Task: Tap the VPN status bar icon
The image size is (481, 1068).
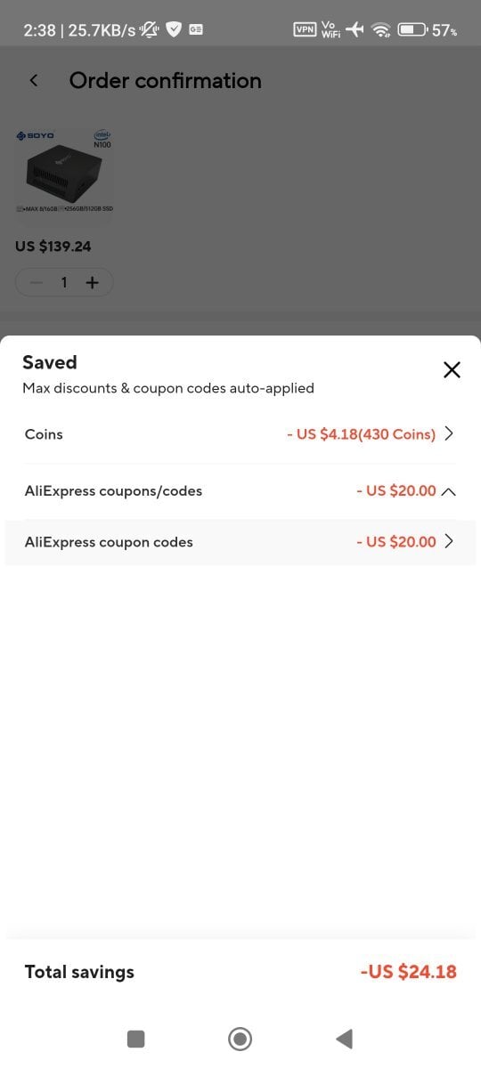Action: pos(305,30)
